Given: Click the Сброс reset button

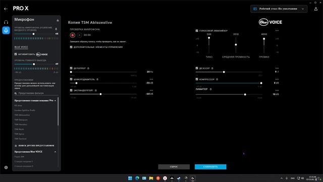Looking at the screenshot, I should [x=174, y=167].
